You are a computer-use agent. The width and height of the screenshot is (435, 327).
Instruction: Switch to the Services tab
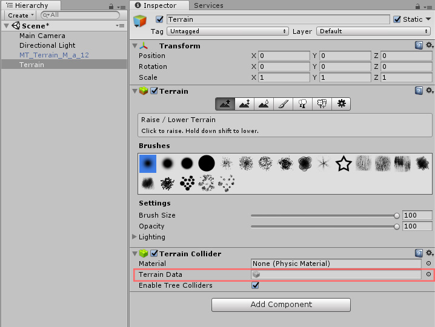[x=208, y=5]
